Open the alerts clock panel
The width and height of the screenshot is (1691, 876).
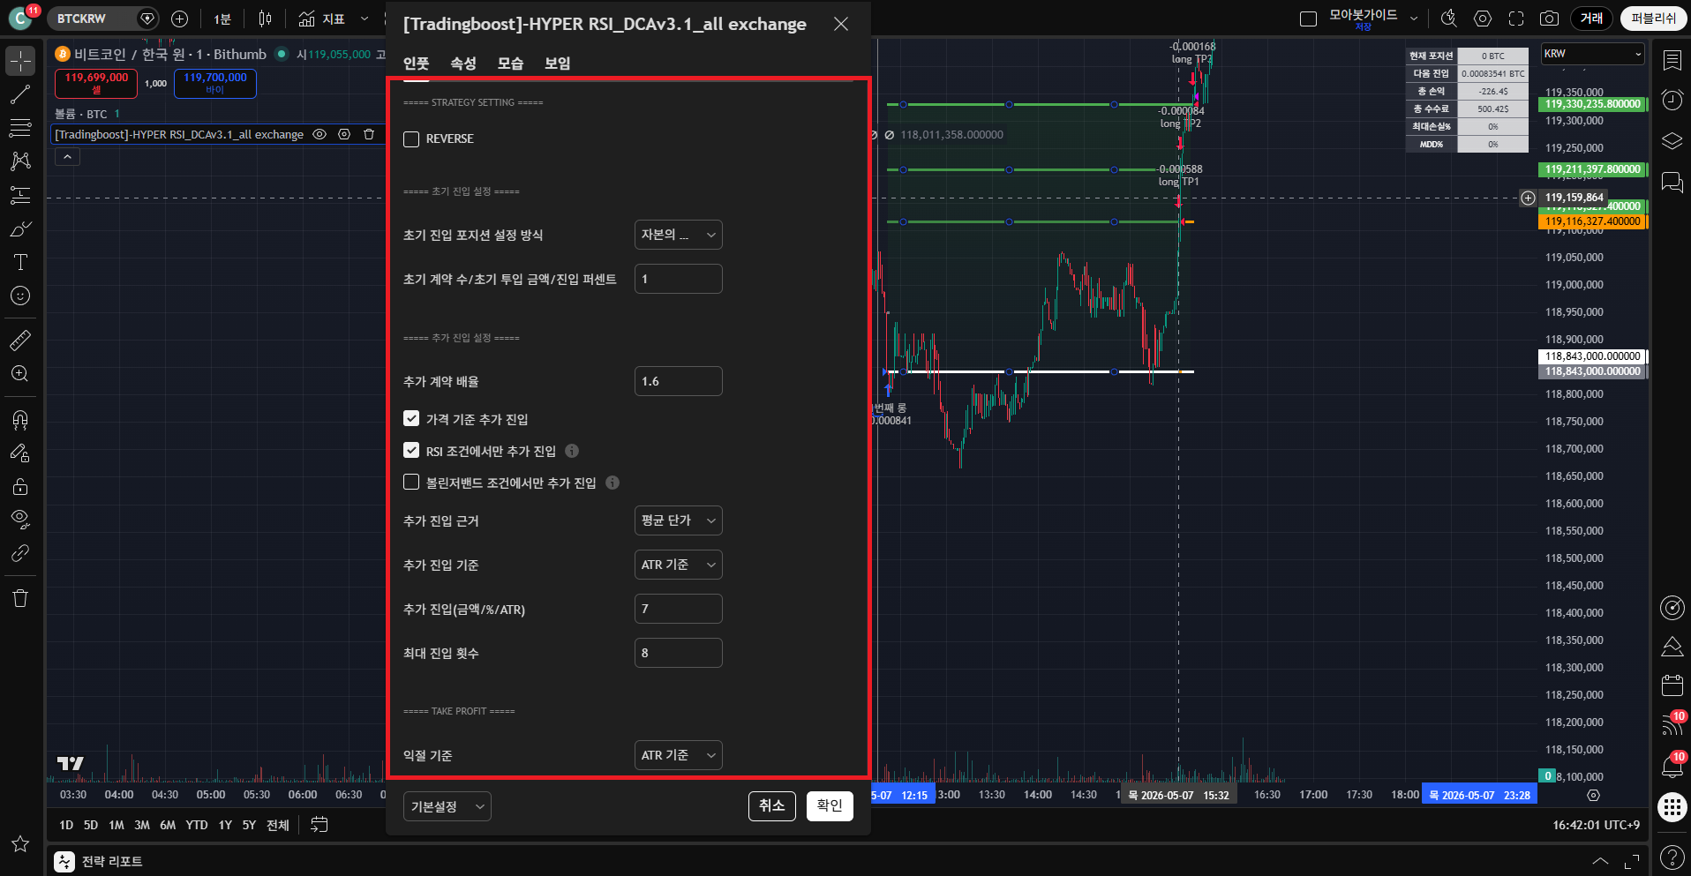coord(1672,100)
